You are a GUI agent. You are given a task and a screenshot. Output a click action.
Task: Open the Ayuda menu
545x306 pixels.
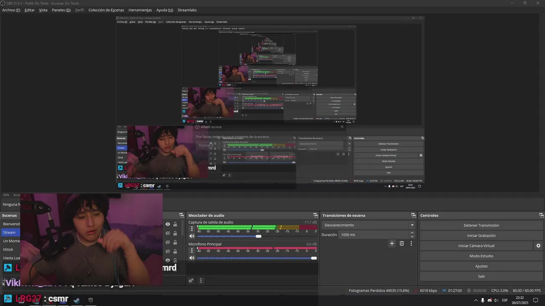coord(164,10)
